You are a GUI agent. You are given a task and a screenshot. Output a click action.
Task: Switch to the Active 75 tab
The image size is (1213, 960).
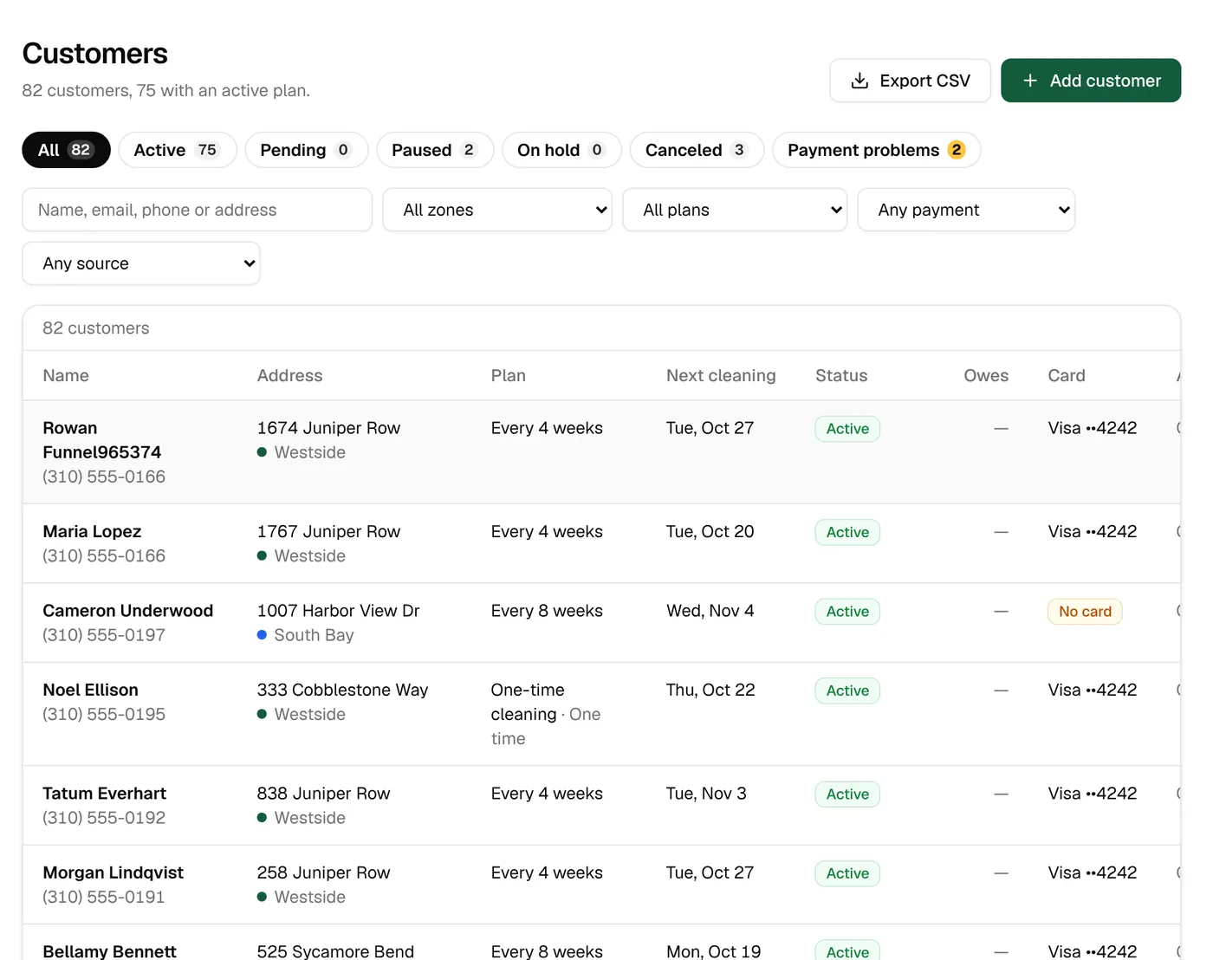coord(178,150)
